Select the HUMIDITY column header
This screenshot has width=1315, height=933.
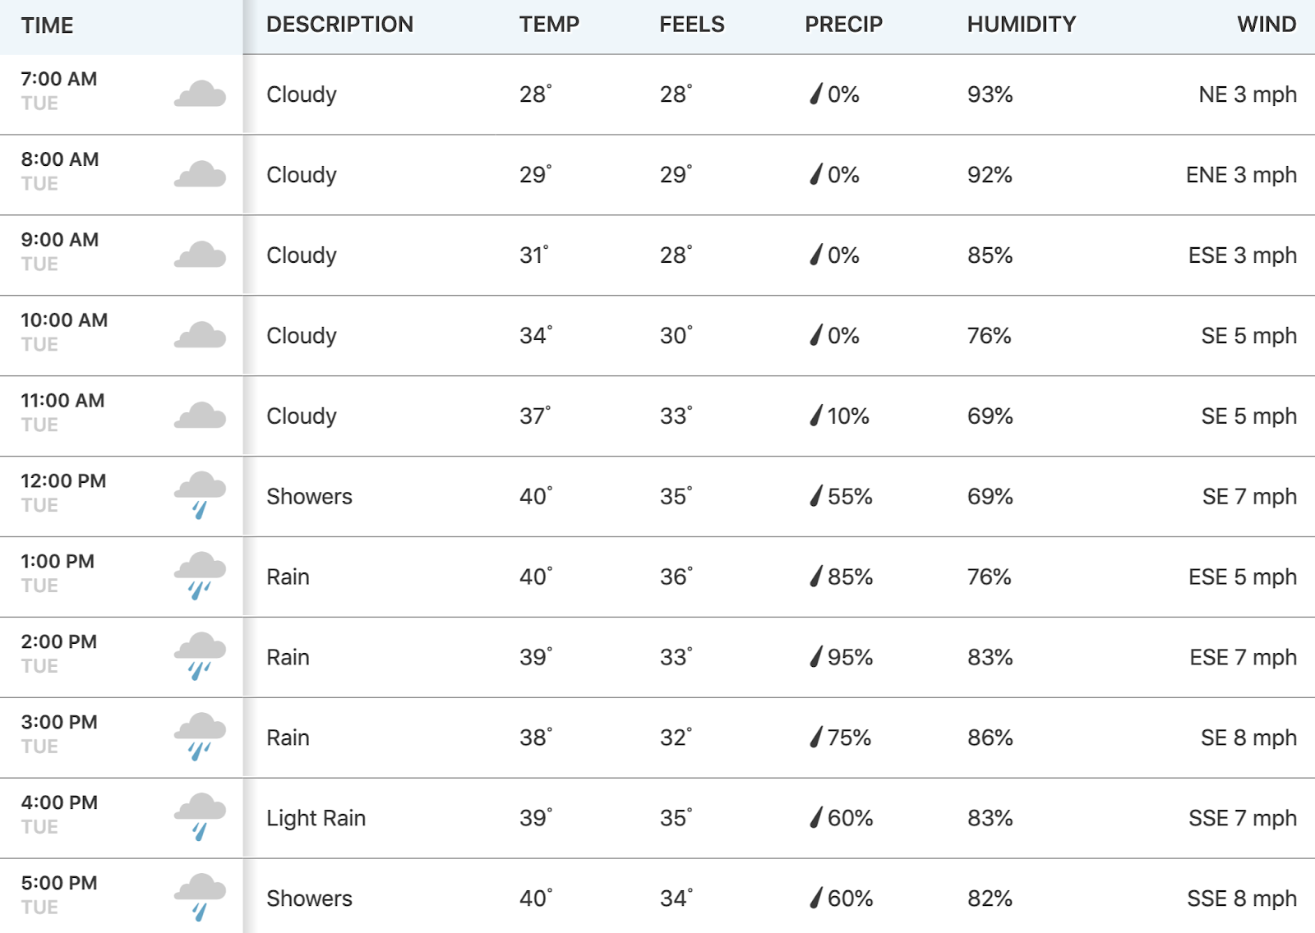coord(1022,25)
